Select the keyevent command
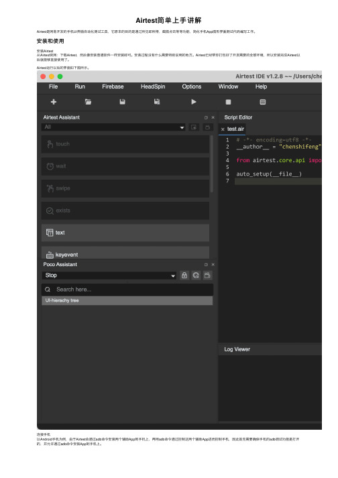 125,253
